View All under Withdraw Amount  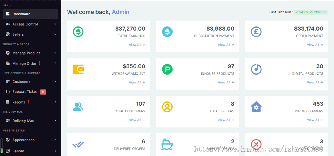click(137, 82)
